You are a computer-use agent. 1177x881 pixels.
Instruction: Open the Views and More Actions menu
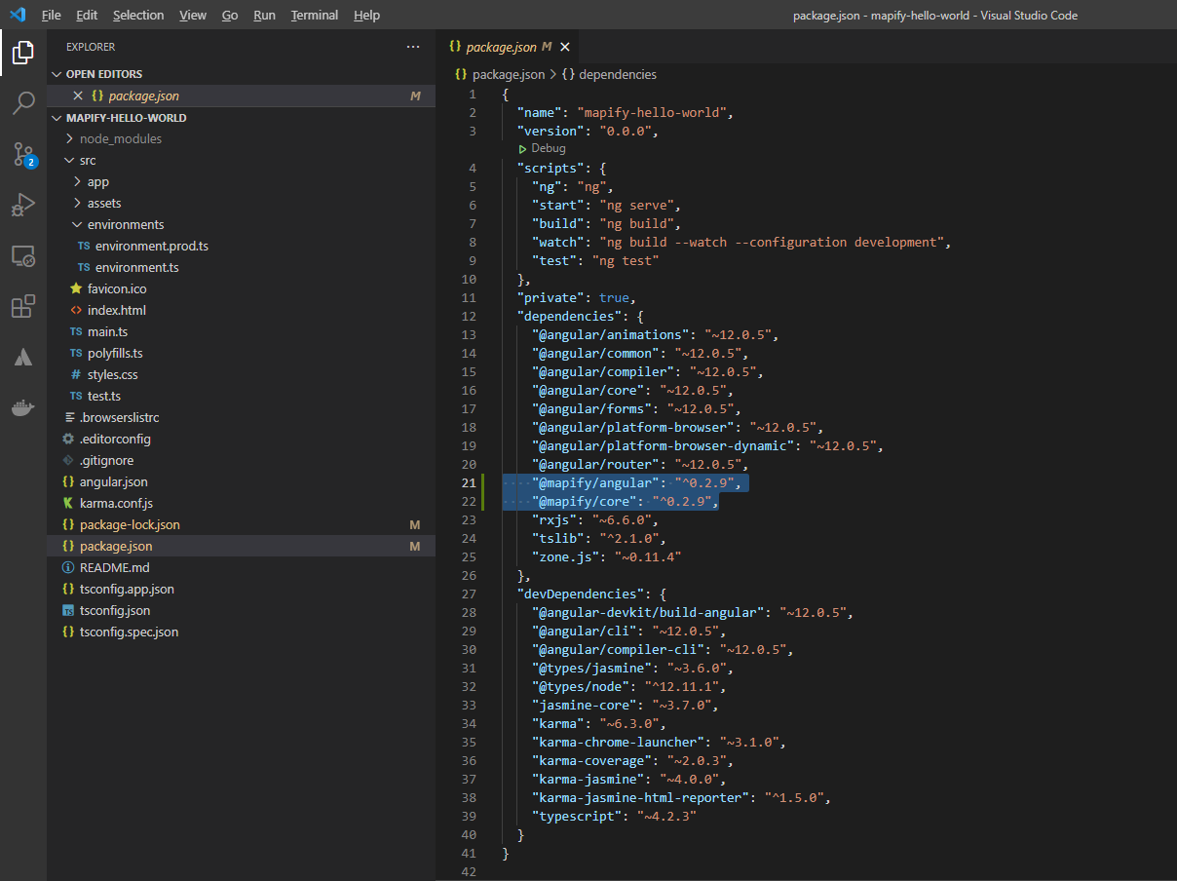tap(413, 46)
